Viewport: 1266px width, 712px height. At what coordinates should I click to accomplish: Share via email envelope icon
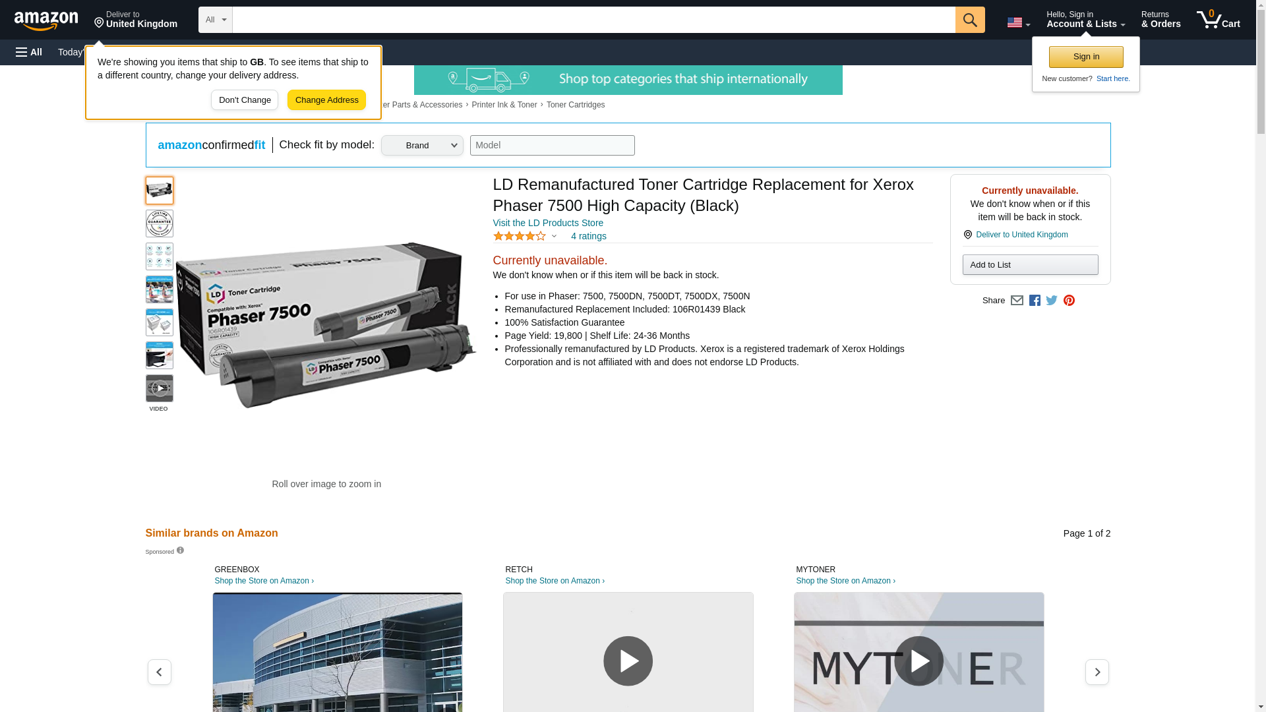[1017, 301]
